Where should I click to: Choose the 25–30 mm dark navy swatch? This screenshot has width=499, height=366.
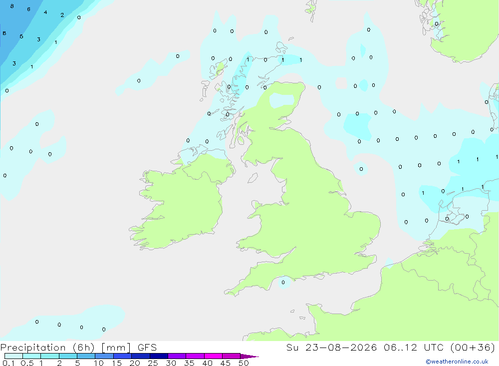point(159,356)
